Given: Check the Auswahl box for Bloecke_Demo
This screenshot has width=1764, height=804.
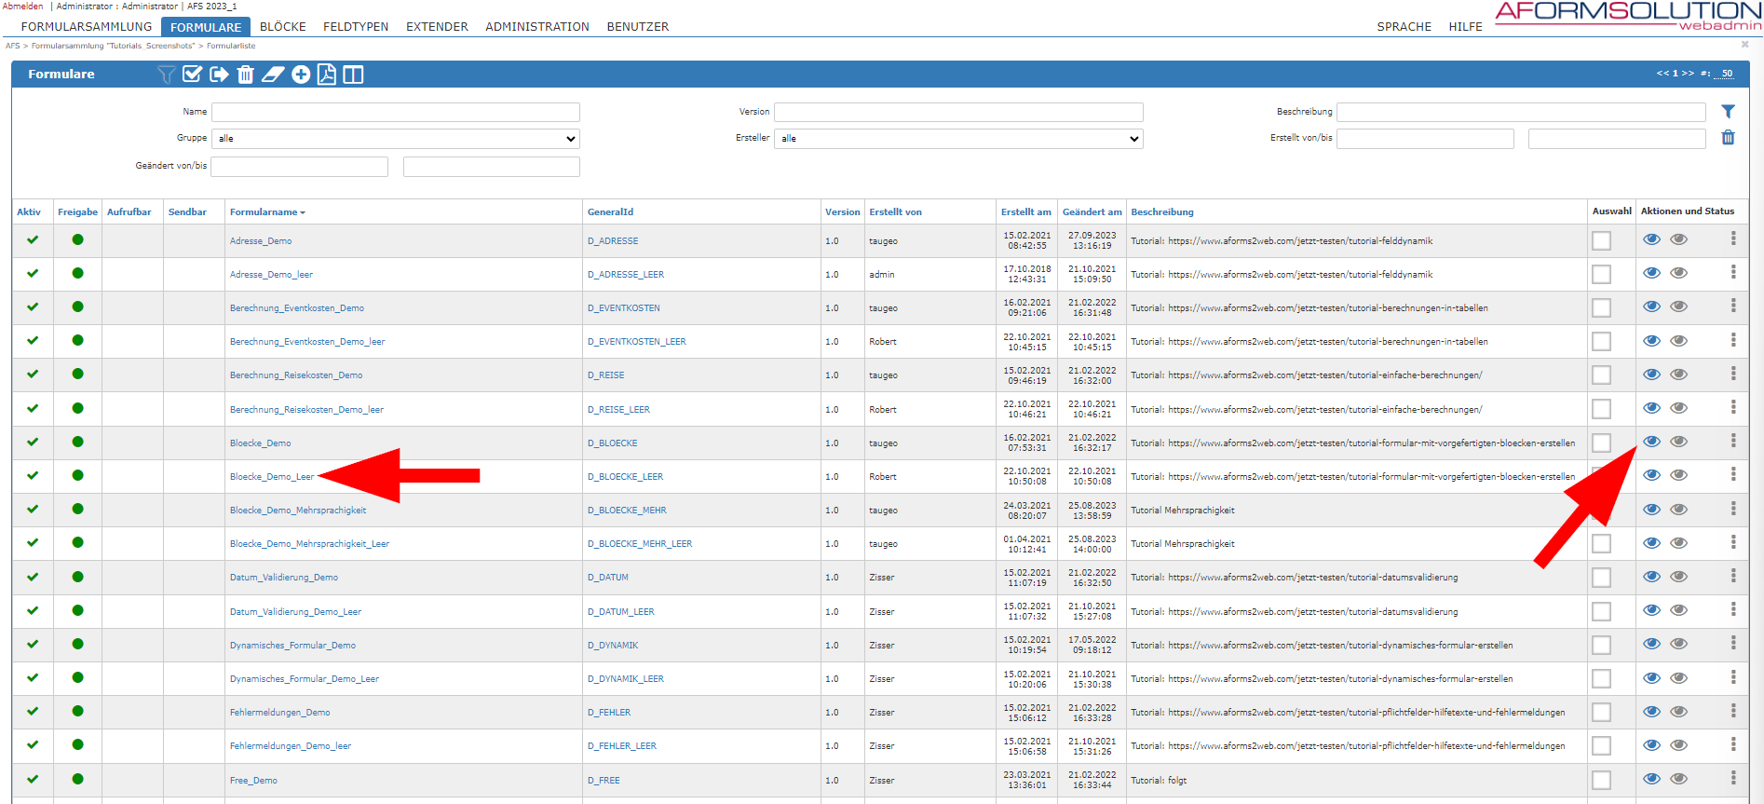Looking at the screenshot, I should click(1601, 443).
